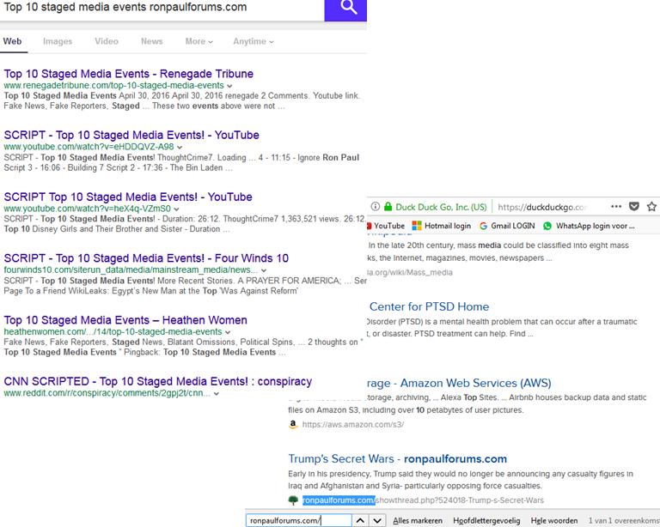Click the fourwinds10.com green URL
Image resolution: width=660 pixels, height=527 pixels.
click(x=131, y=270)
